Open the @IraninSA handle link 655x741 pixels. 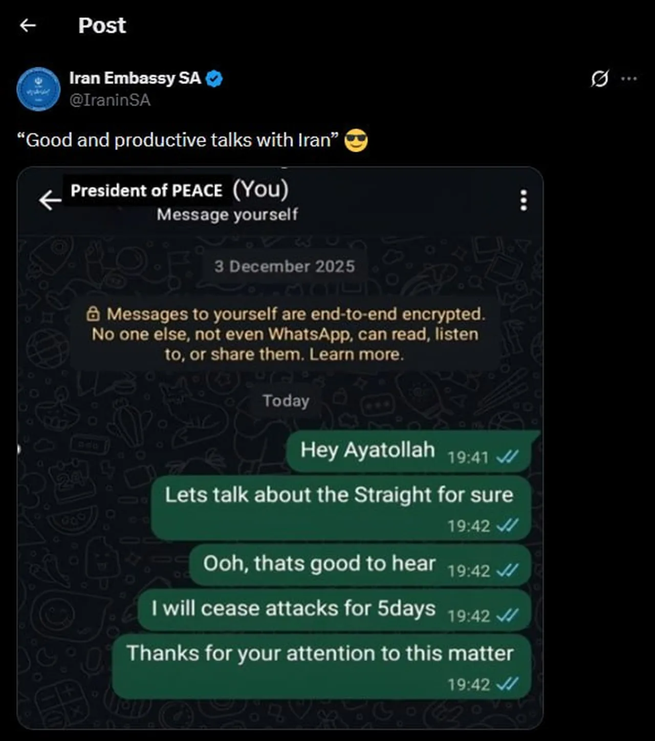tap(110, 100)
